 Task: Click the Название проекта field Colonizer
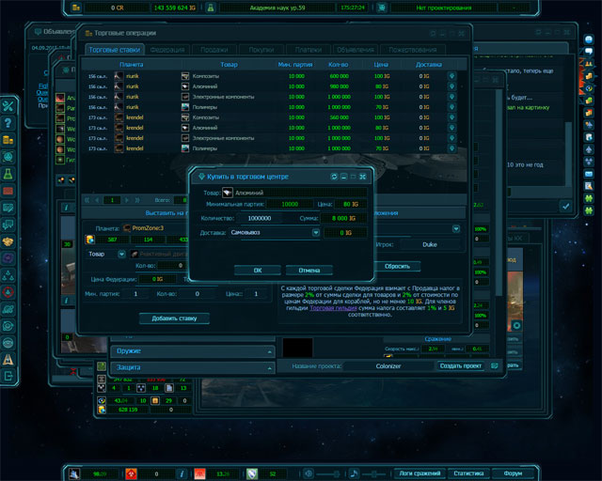(388, 366)
